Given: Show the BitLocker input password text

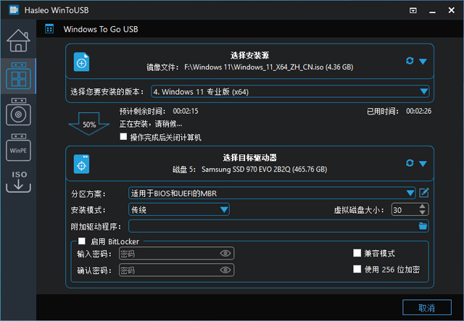Looking at the screenshot, I should tap(225, 254).
